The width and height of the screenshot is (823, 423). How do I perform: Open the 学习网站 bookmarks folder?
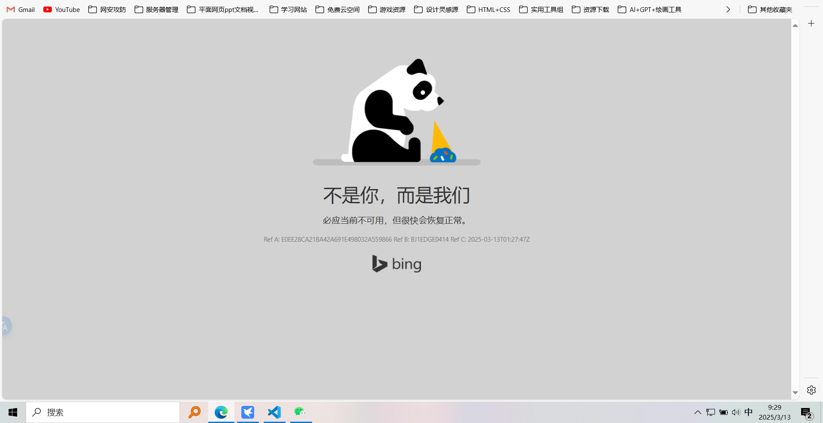pyautogui.click(x=288, y=9)
